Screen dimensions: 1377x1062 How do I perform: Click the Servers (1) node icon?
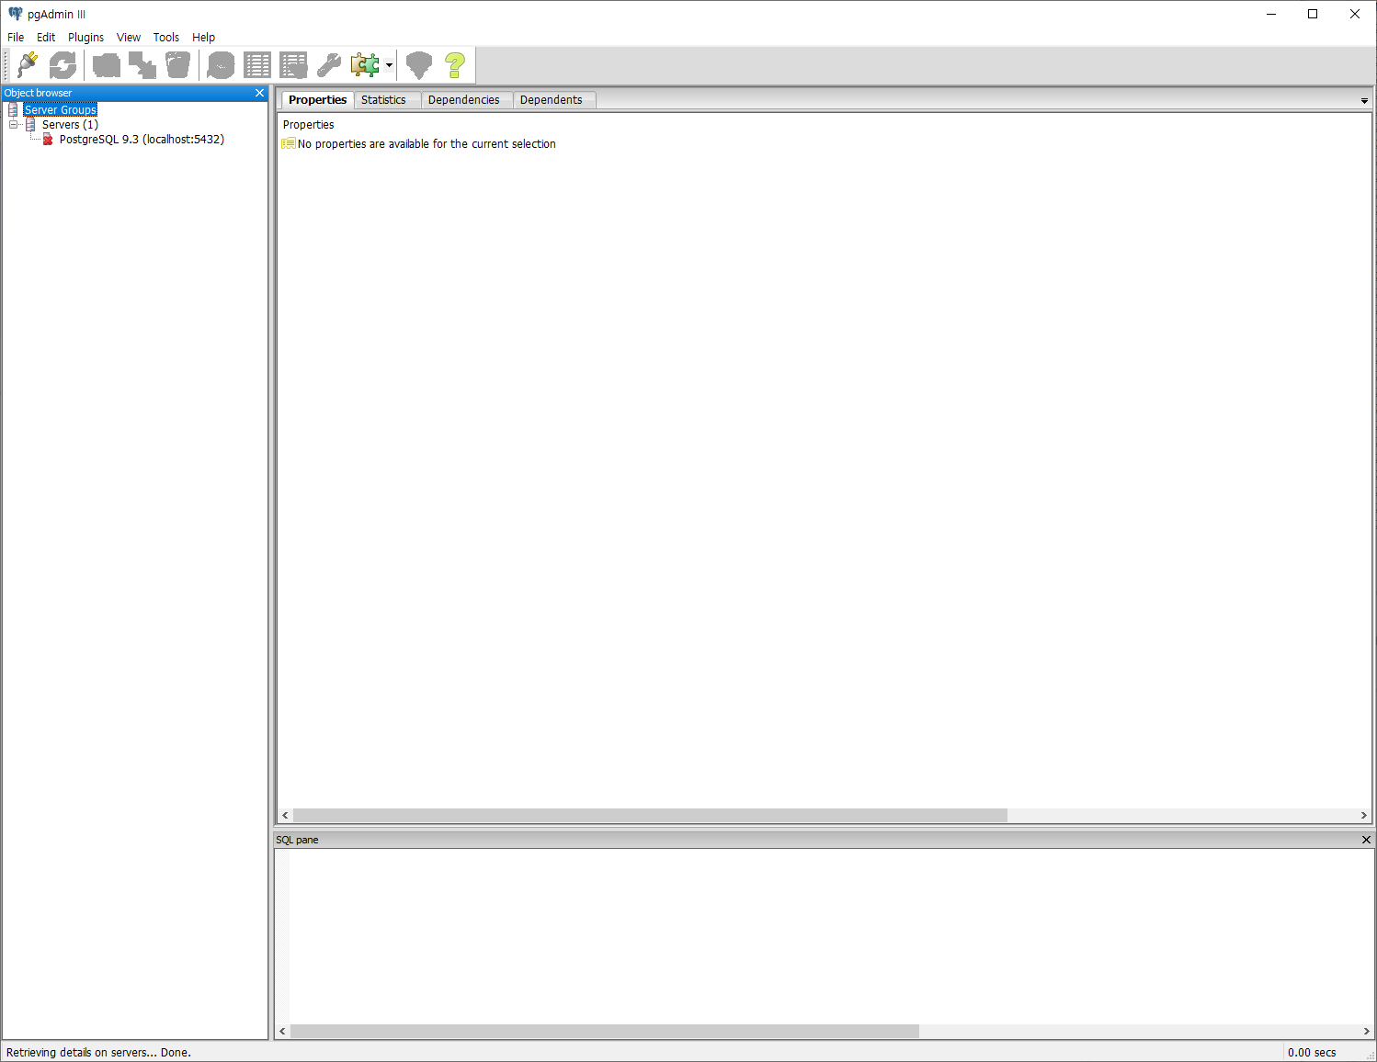tap(30, 124)
